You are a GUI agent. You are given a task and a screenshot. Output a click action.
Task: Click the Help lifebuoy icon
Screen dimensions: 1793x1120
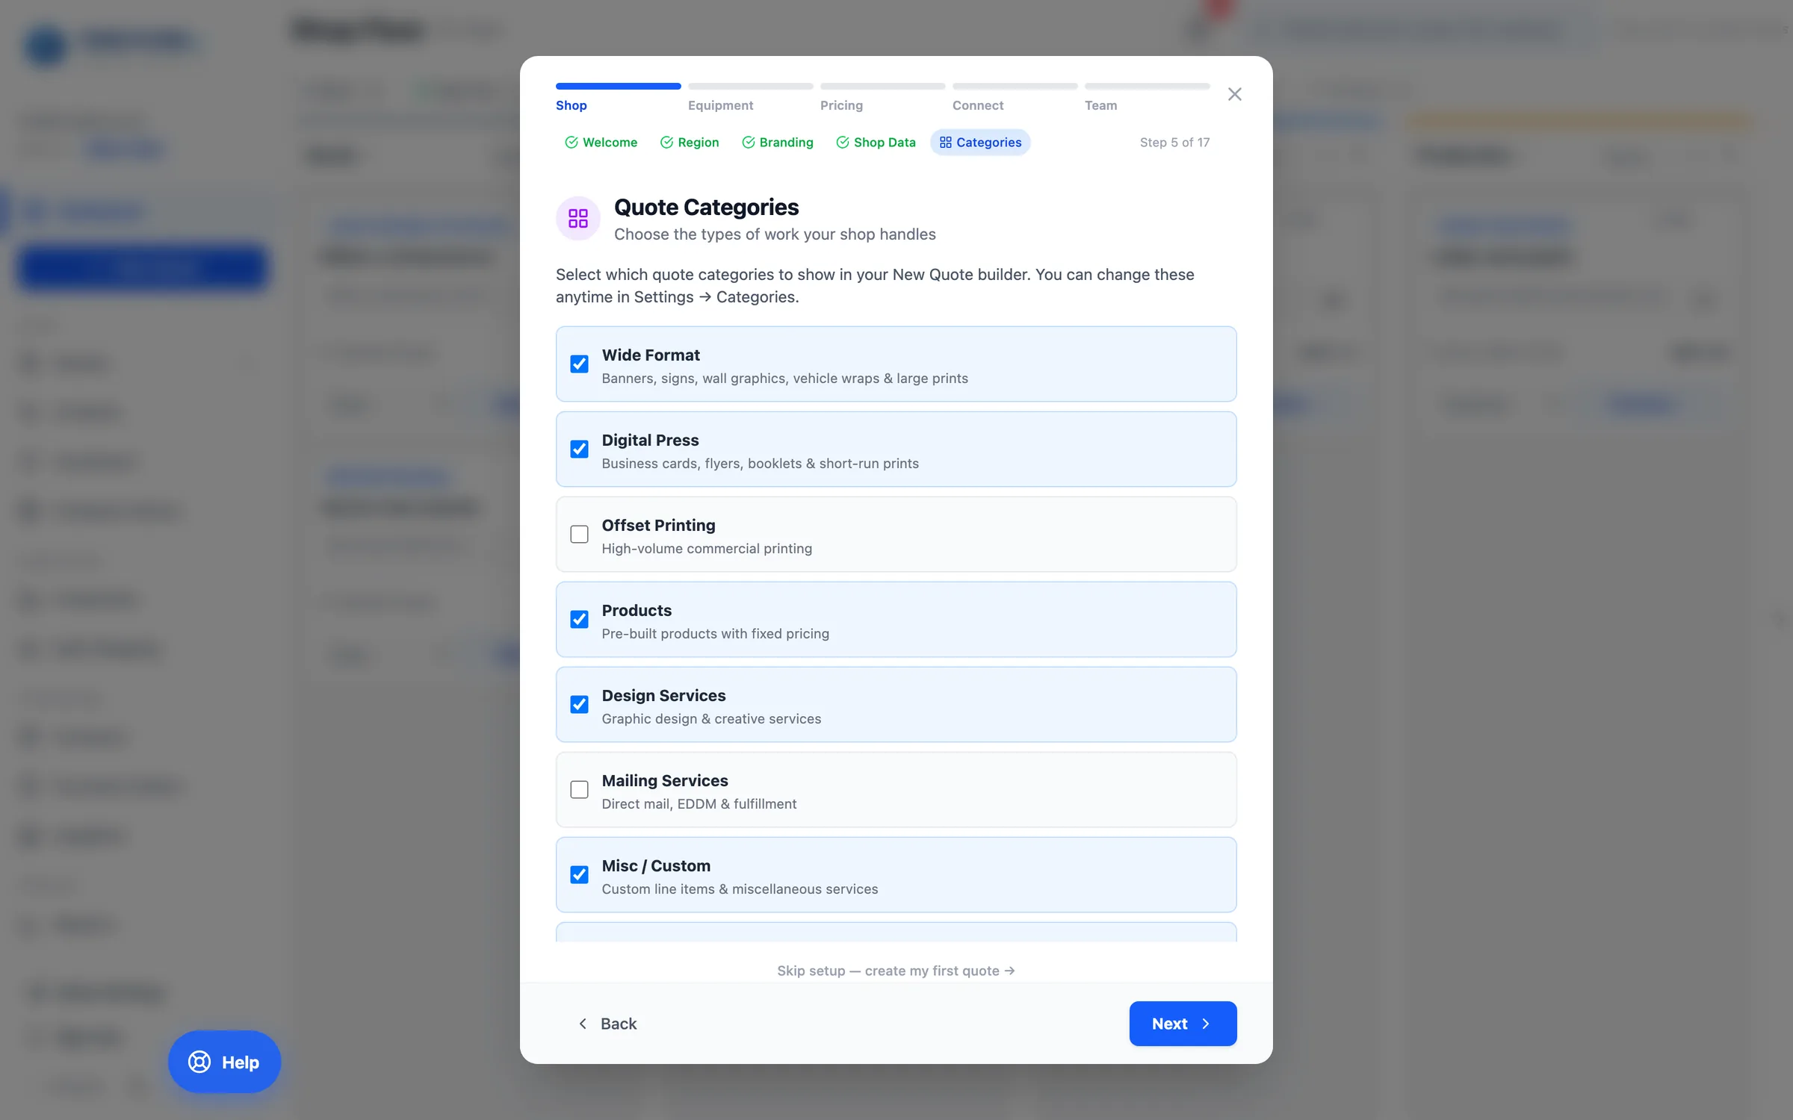pyautogui.click(x=199, y=1062)
